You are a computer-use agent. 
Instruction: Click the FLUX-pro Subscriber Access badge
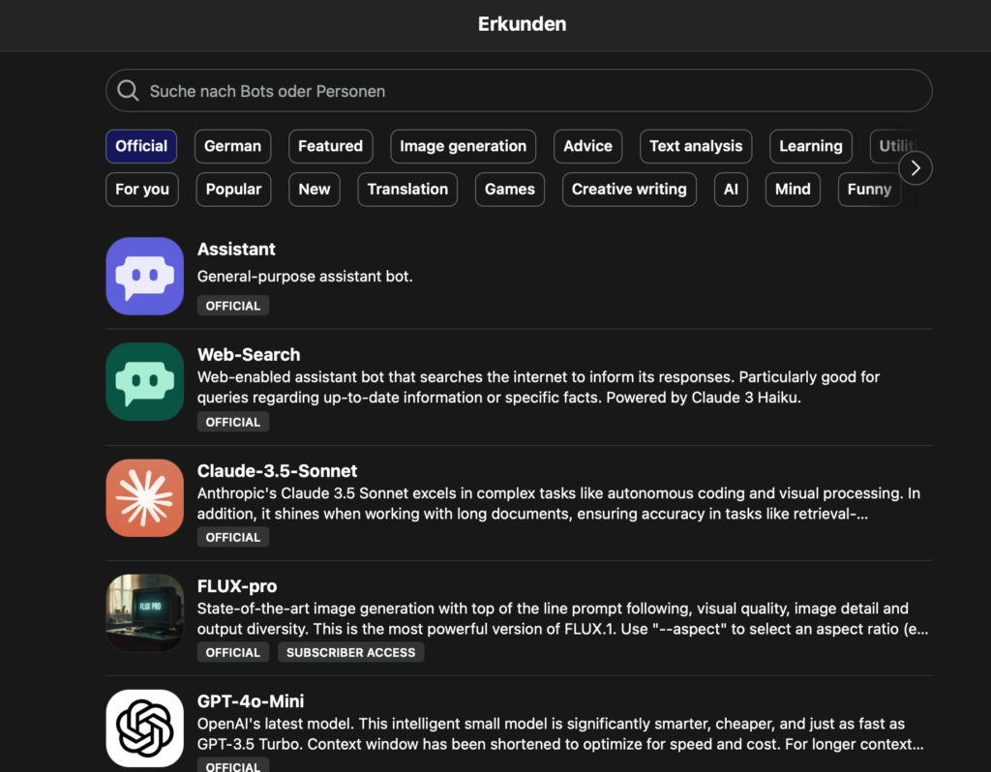click(x=350, y=652)
